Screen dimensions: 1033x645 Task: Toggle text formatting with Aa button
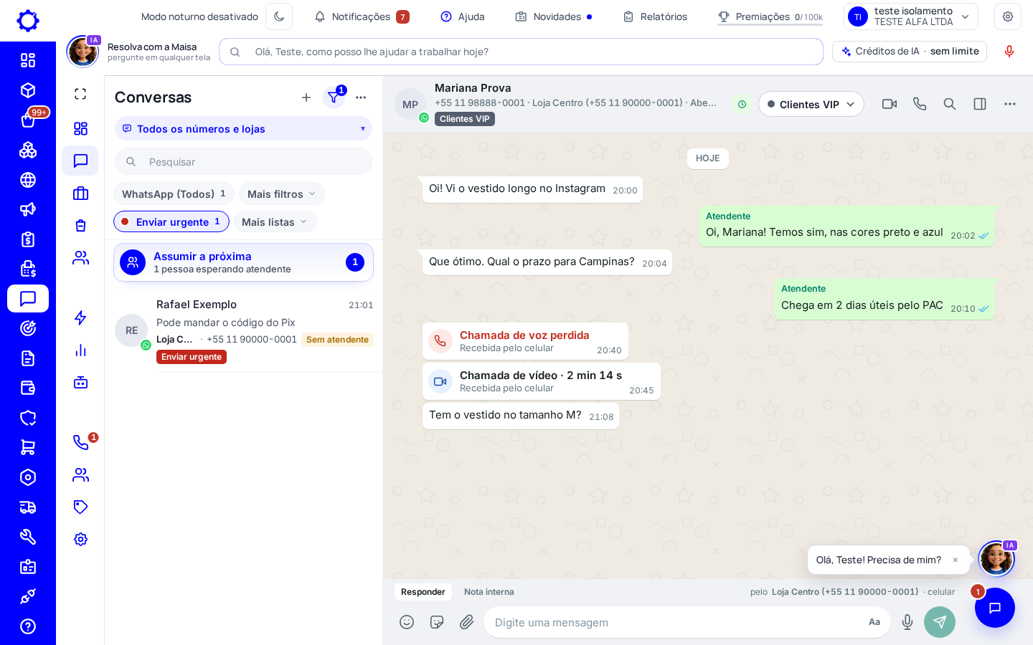[874, 622]
